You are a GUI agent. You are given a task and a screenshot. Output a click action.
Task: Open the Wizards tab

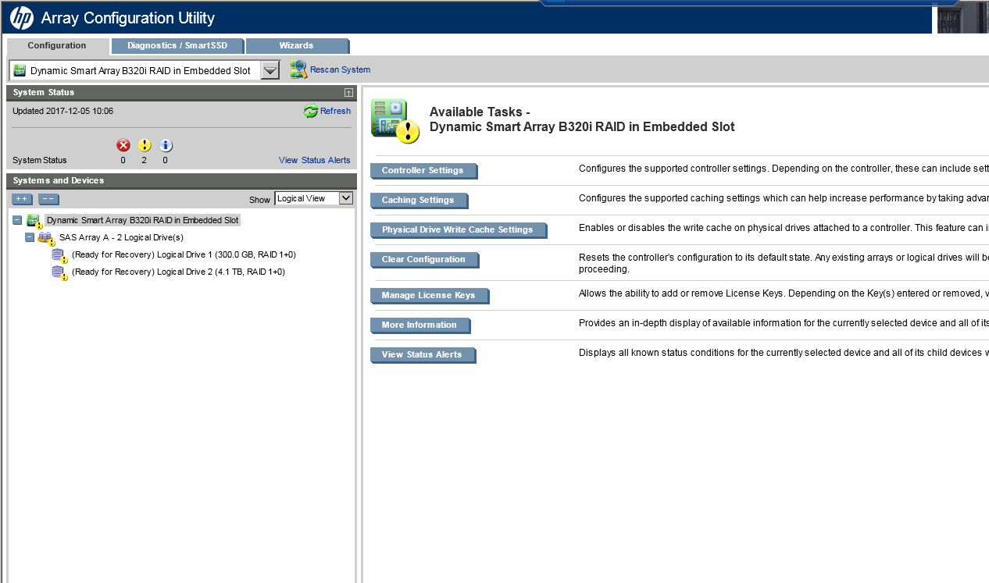click(x=297, y=46)
